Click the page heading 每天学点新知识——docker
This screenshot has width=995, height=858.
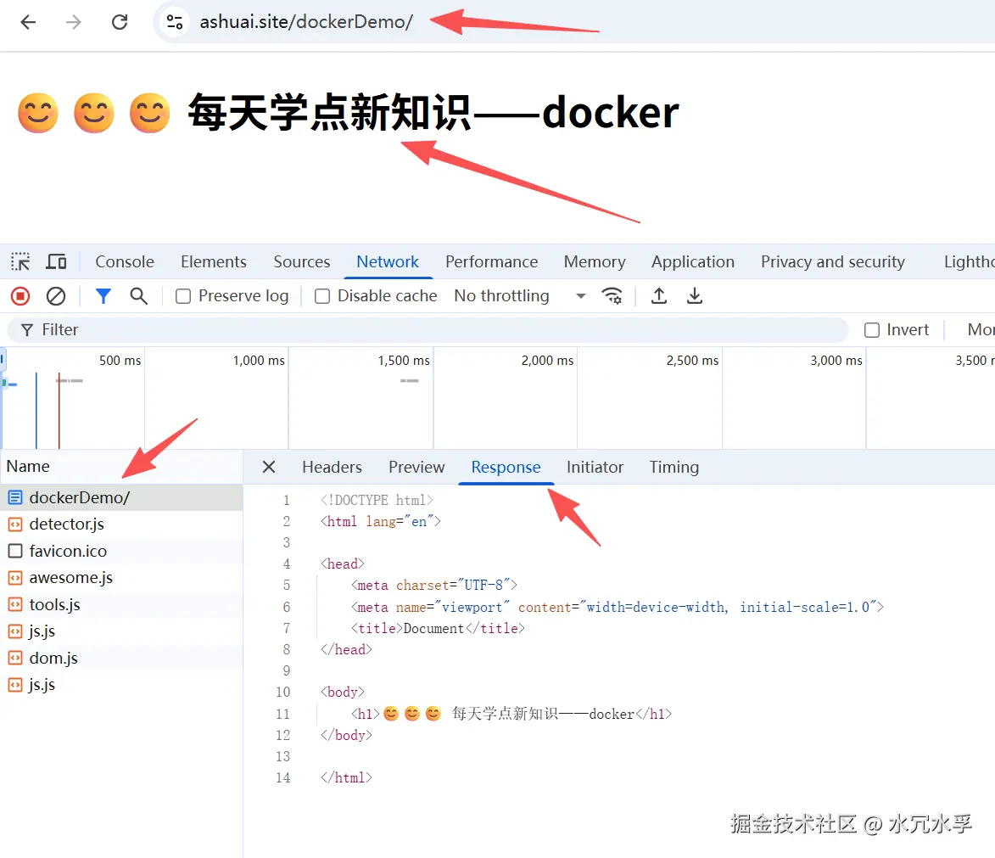point(433,112)
